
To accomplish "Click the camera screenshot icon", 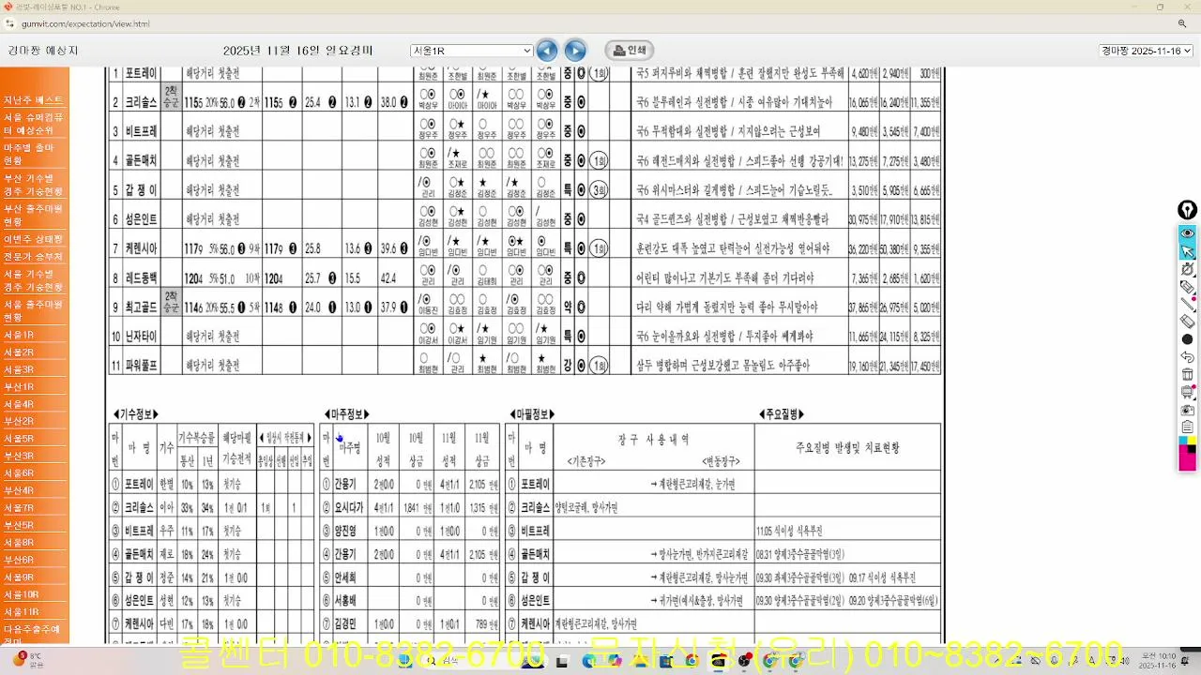I will point(1187,410).
